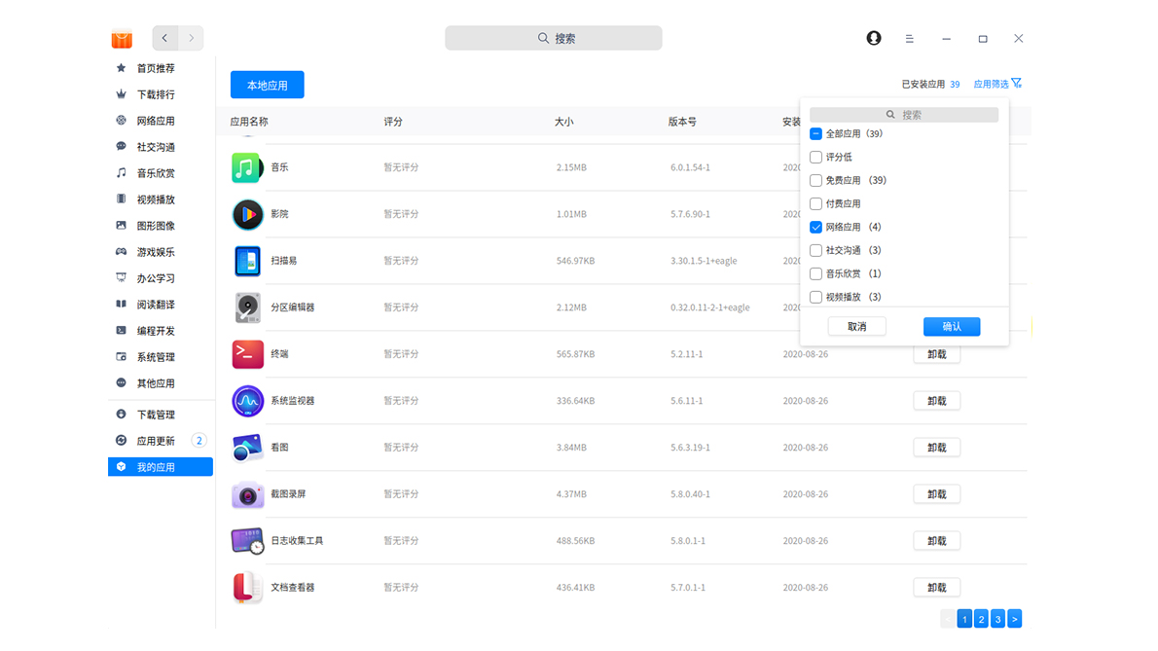The width and height of the screenshot is (1158, 651).
Task: Click the 截图录屏 app icon
Action: [247, 494]
